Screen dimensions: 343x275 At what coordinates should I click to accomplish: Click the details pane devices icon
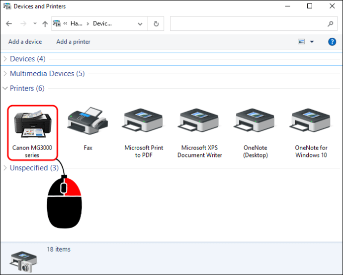pos(23,262)
